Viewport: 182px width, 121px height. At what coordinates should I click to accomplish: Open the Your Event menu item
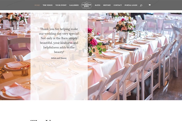61,5
